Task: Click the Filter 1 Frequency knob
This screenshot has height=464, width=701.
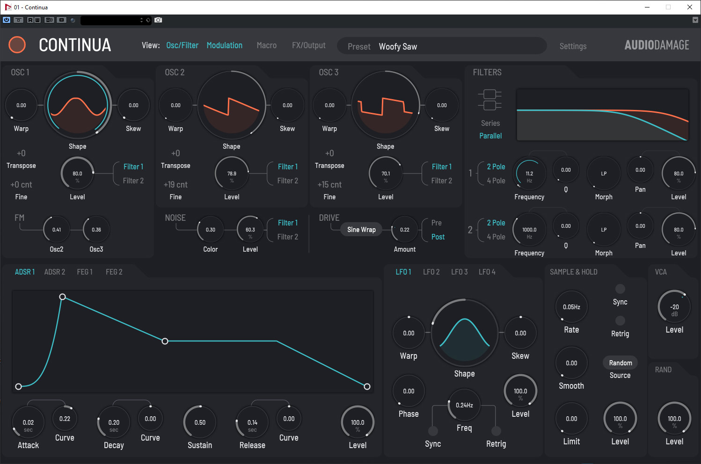Action: coord(529,174)
